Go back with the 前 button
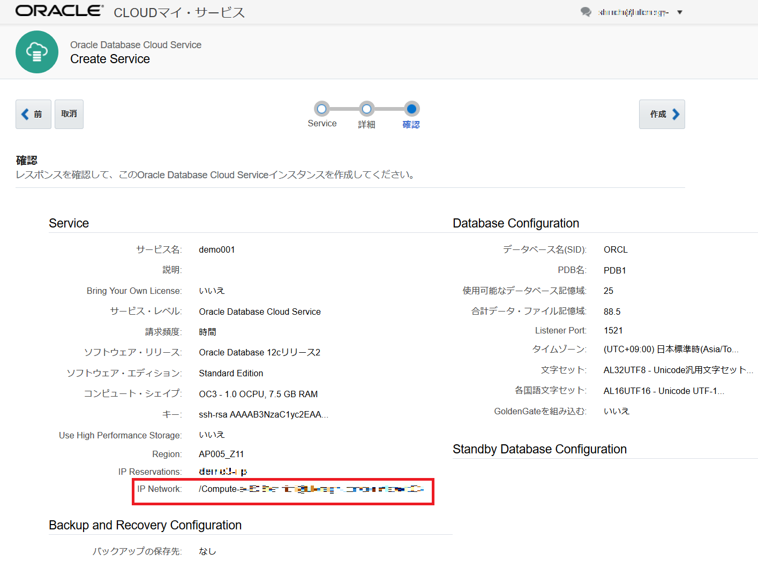 33,114
